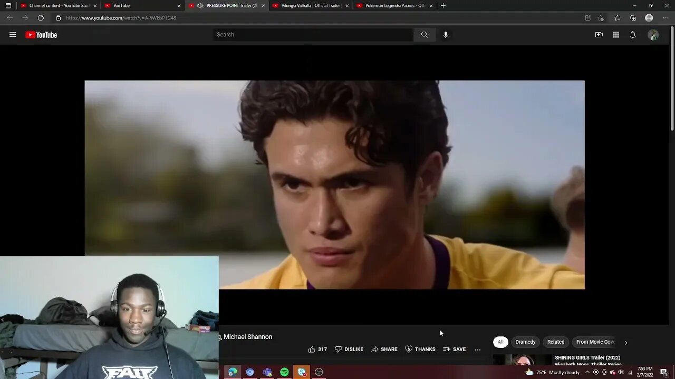This screenshot has width=675, height=379.
Task: Switch to the PRESSURE POINT Trailer tab
Action: (227, 6)
